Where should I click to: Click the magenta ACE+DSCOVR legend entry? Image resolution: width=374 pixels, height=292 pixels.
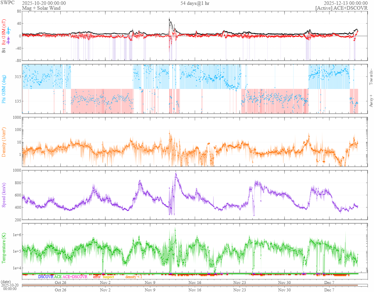(x=75, y=277)
